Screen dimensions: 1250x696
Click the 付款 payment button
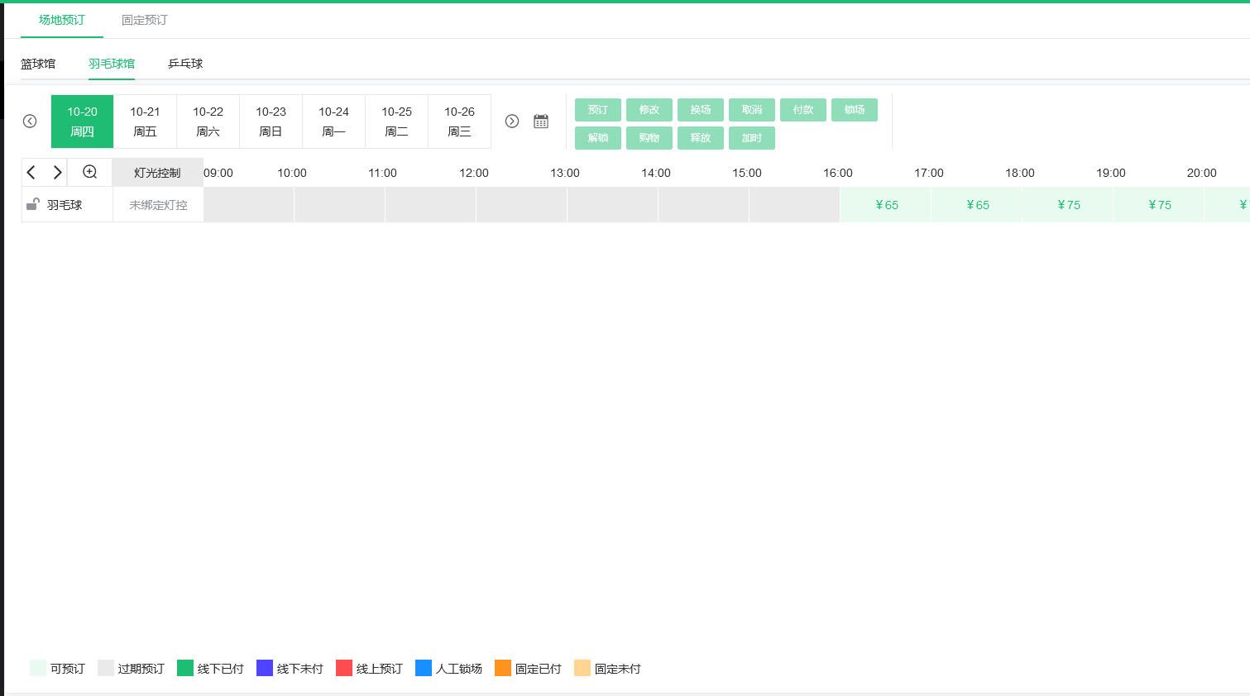[803, 110]
